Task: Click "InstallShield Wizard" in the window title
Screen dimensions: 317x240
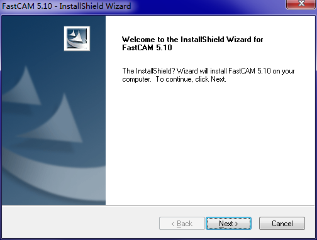Action: click(96, 6)
